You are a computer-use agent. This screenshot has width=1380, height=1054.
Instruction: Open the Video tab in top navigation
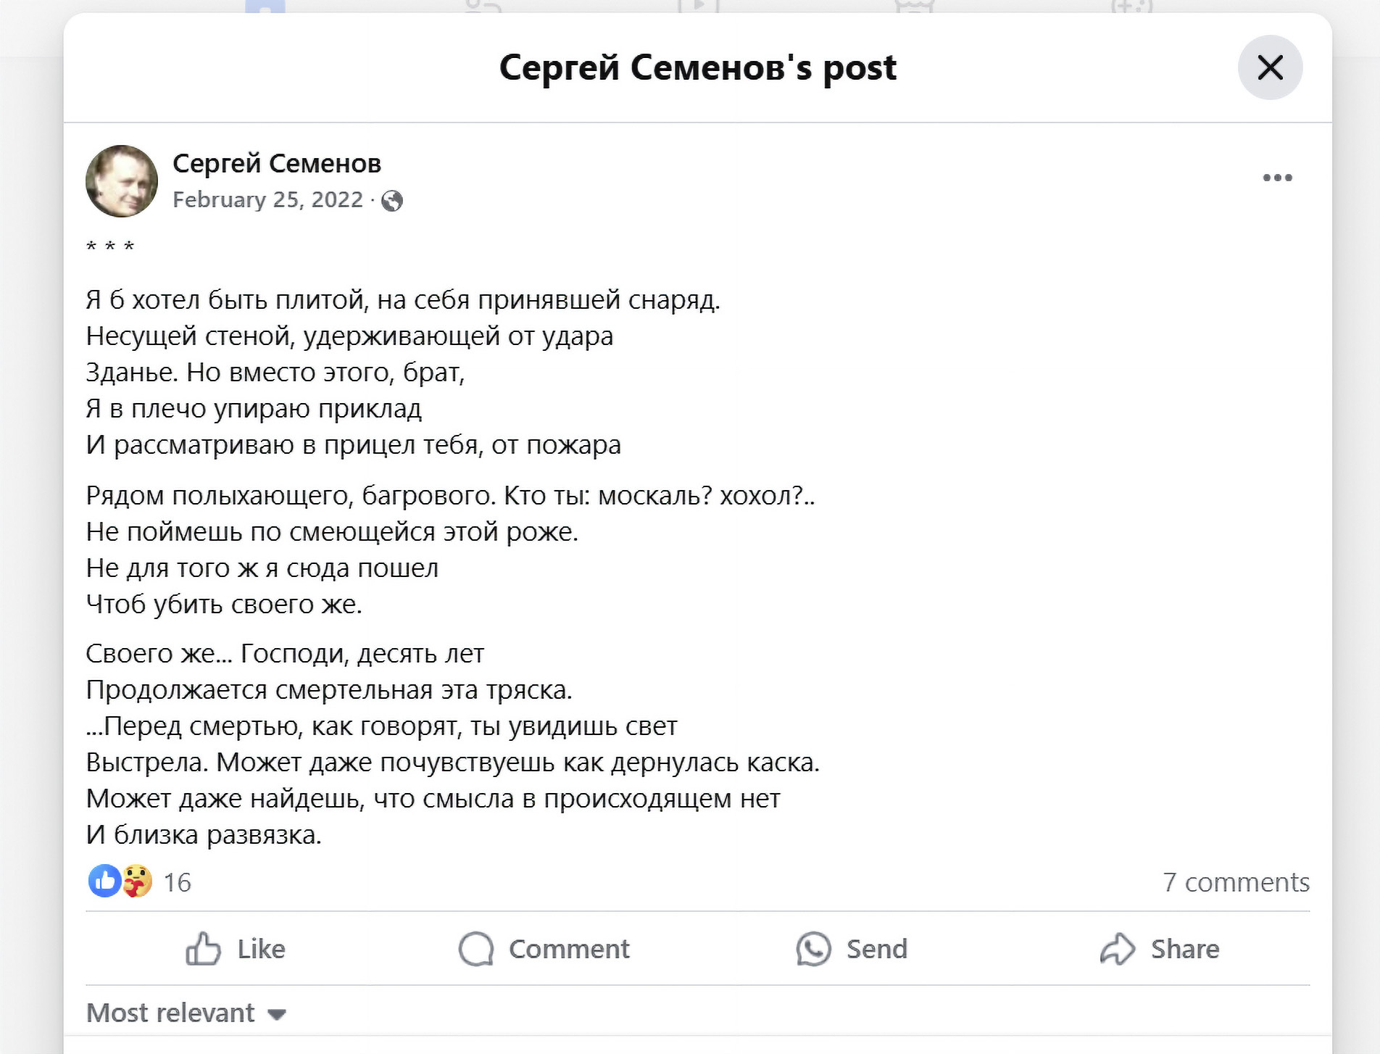[x=698, y=7]
